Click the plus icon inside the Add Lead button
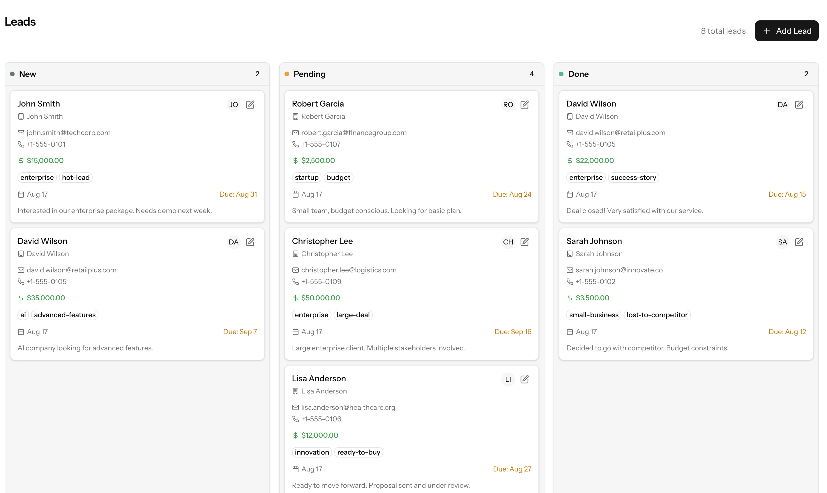Screen dimensions: 827x493 (x=766, y=31)
